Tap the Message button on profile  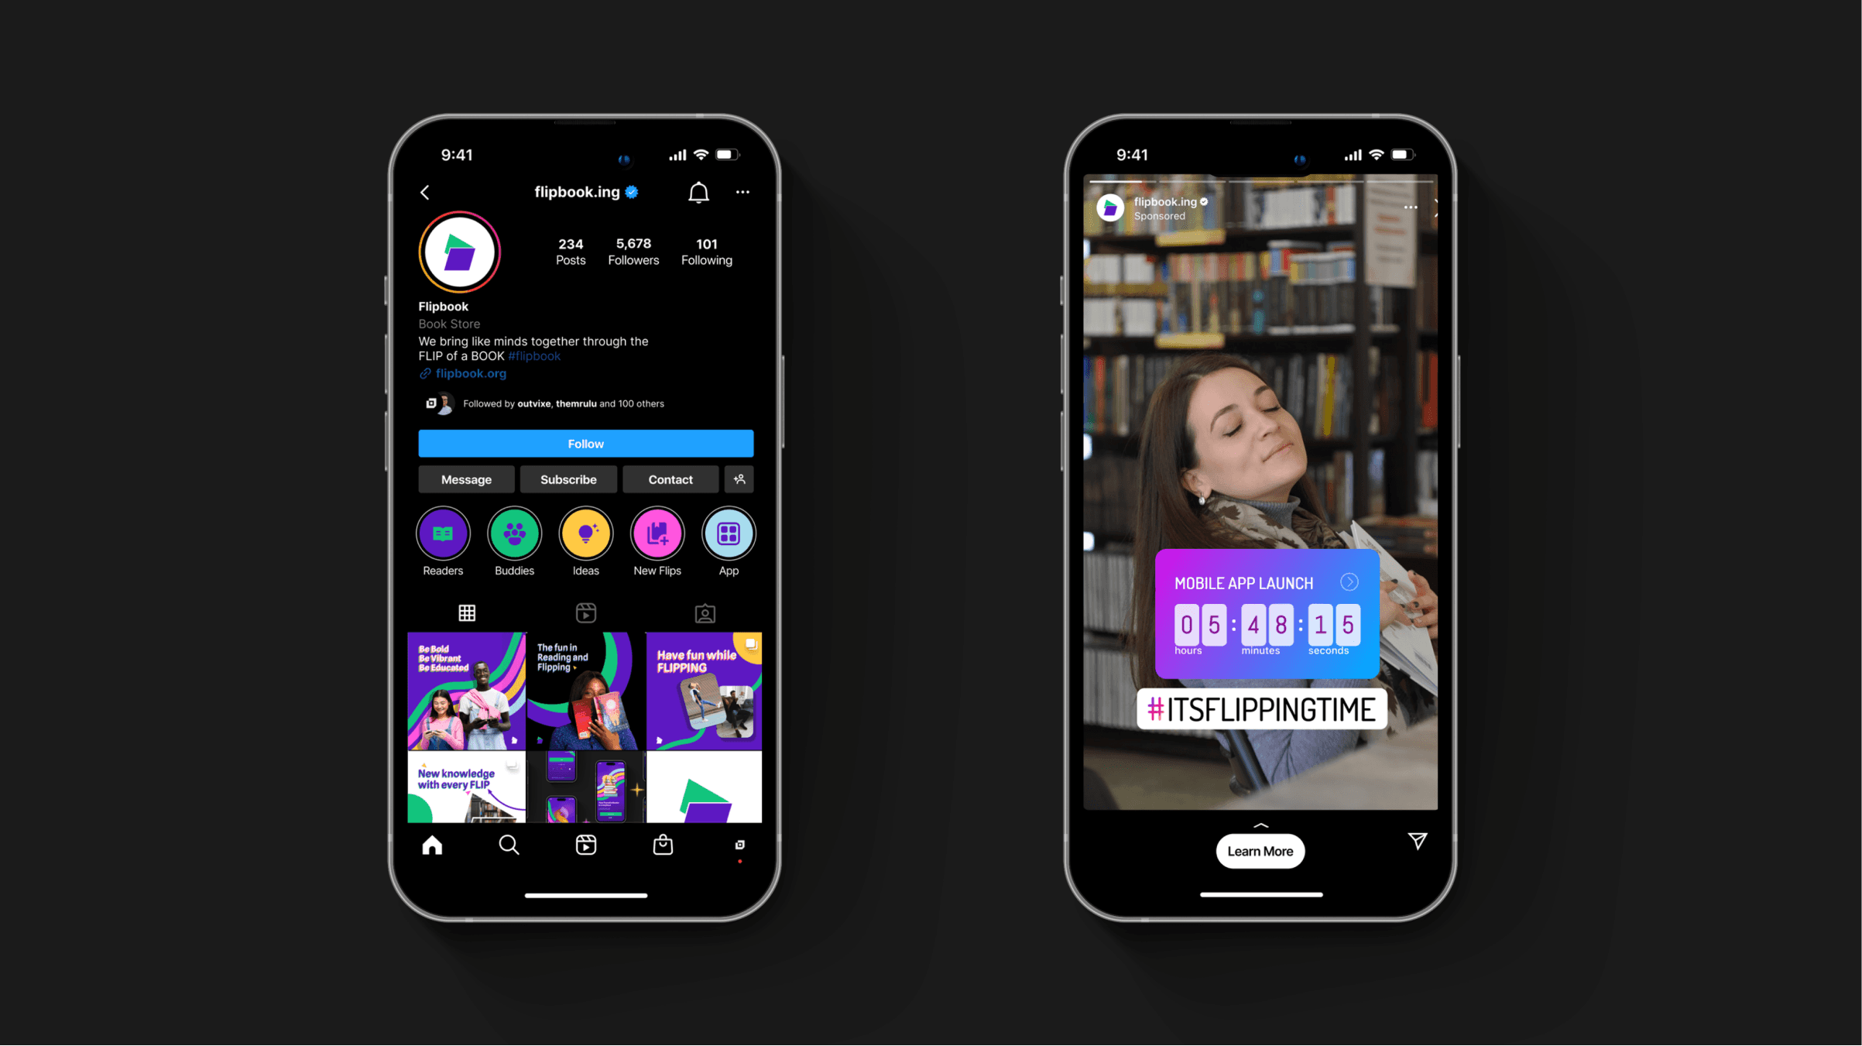467,478
